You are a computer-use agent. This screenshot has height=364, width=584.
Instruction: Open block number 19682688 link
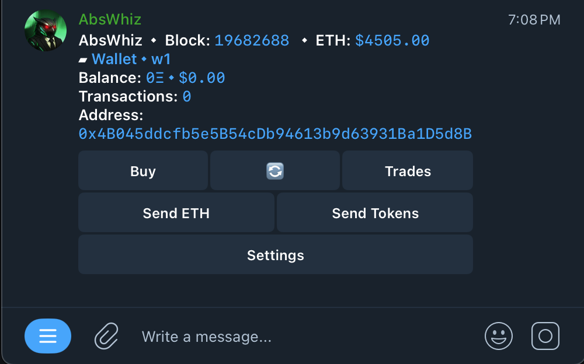[x=252, y=40]
